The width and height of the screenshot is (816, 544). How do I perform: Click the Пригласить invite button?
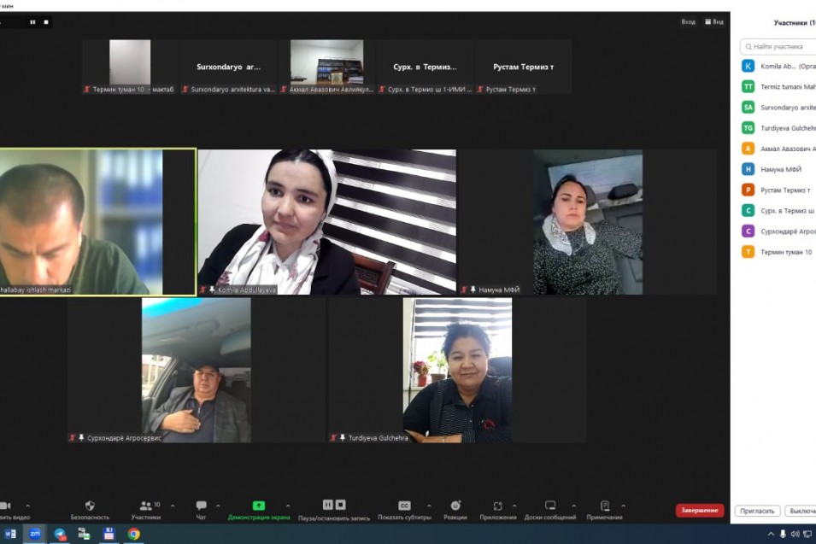[x=757, y=511]
